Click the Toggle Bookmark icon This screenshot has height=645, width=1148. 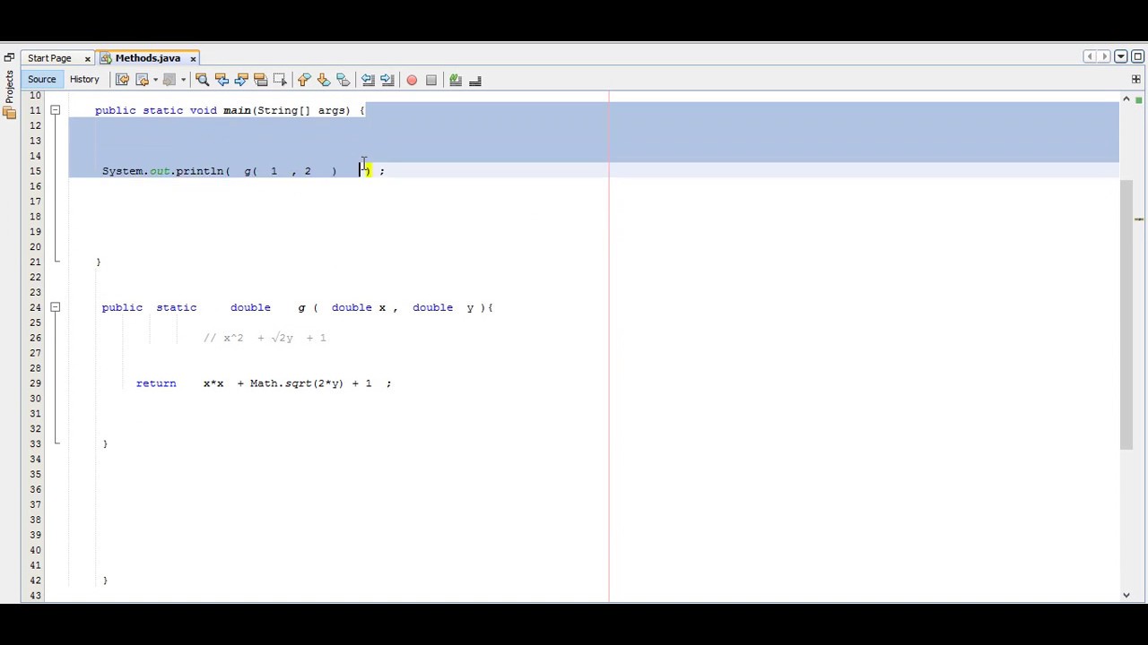pos(344,80)
